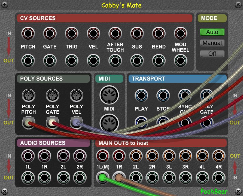The height and width of the screenshot is (196, 243).
Task: Click the Audio Sources 1R input jack
Action: coord(44,156)
